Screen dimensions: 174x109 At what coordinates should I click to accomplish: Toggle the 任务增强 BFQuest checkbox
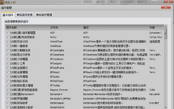click(7, 76)
